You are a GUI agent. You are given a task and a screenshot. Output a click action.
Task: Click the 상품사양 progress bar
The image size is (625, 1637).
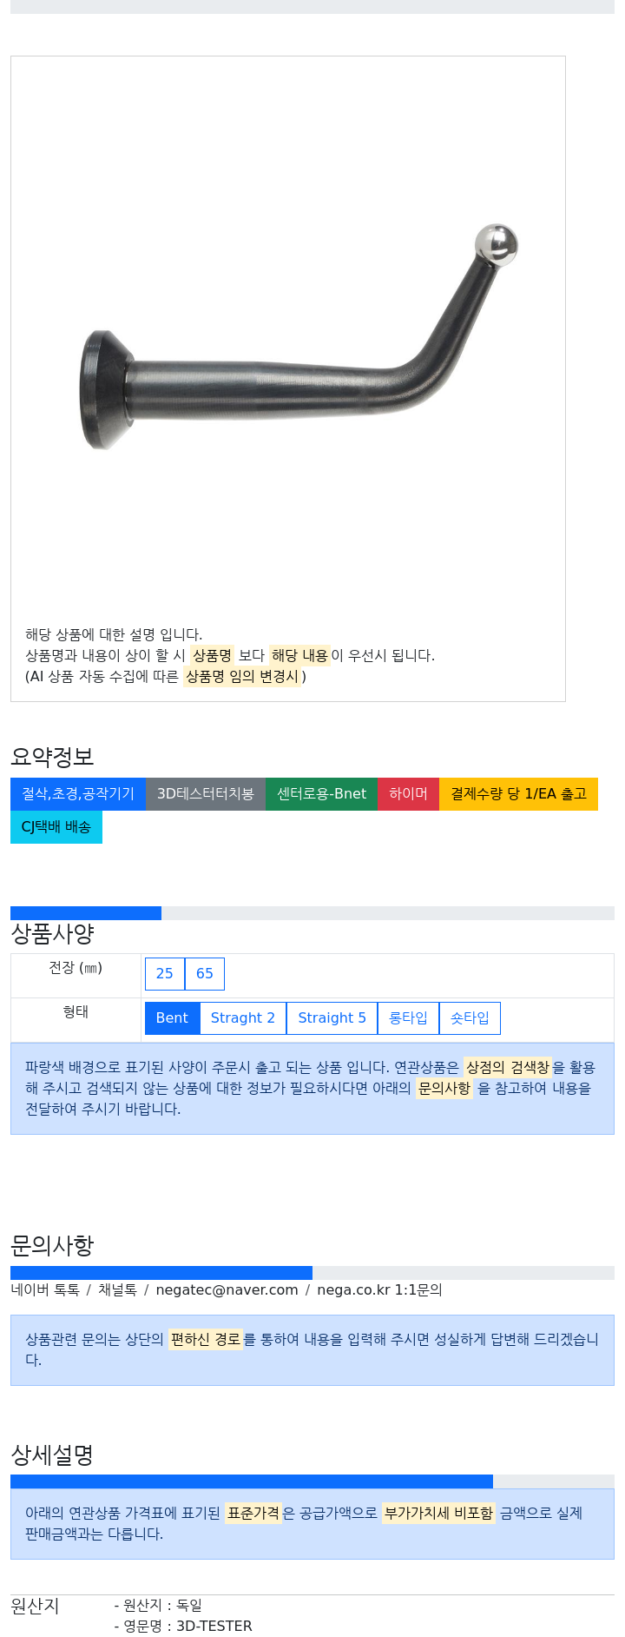pyautogui.click(x=312, y=913)
